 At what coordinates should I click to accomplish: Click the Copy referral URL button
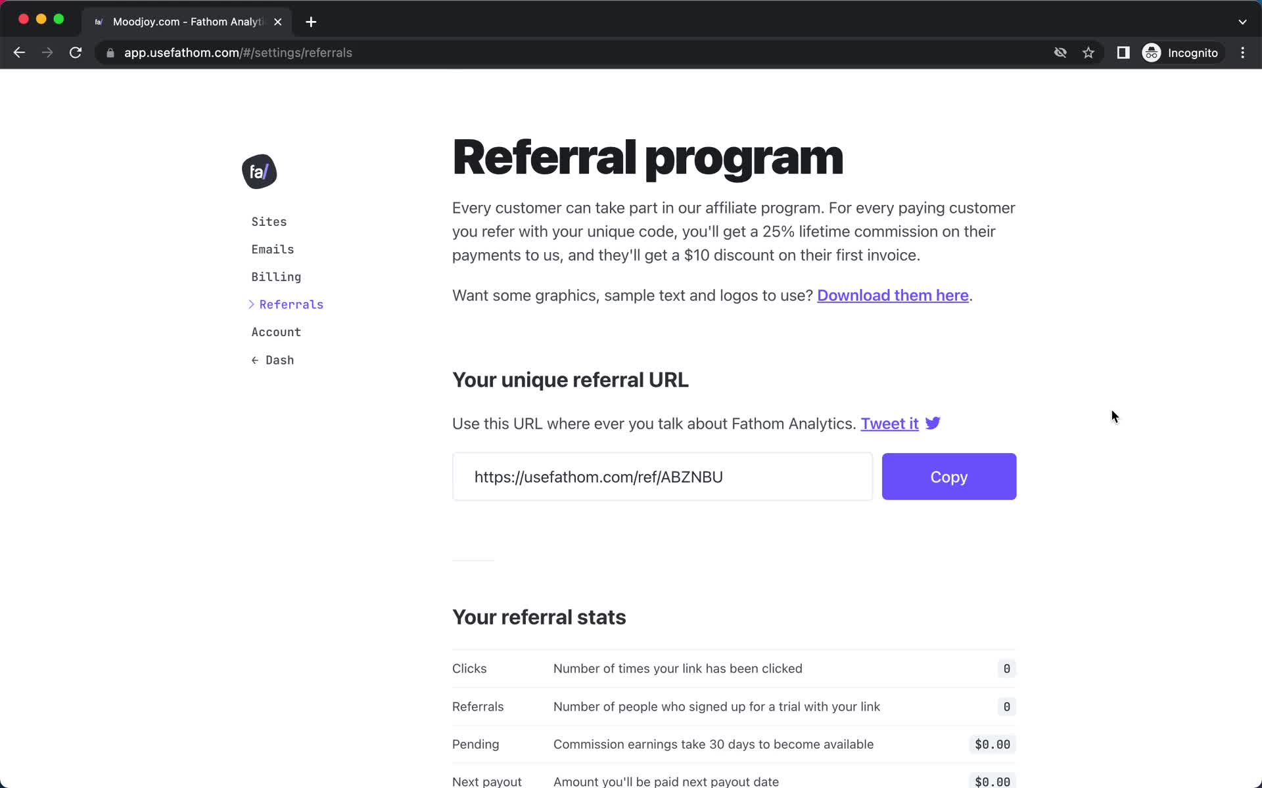[948, 477]
